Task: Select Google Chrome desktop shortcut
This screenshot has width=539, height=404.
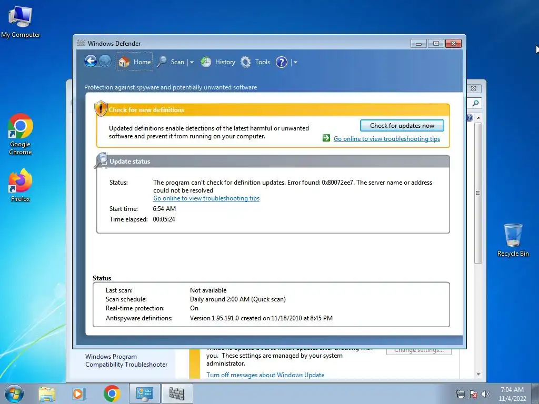Action: click(x=21, y=134)
